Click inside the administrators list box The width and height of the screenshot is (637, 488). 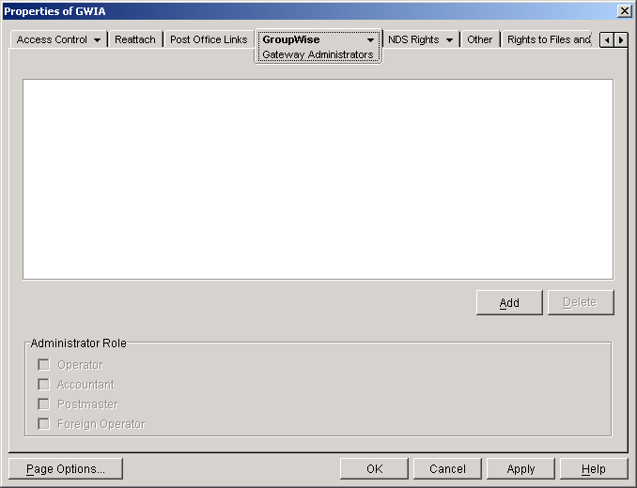318,179
